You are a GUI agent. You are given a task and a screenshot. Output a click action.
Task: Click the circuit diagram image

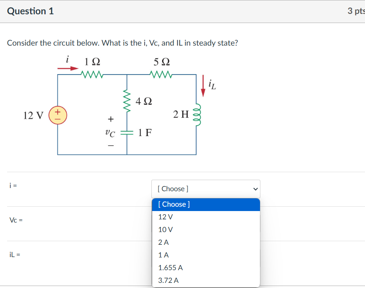click(x=127, y=107)
